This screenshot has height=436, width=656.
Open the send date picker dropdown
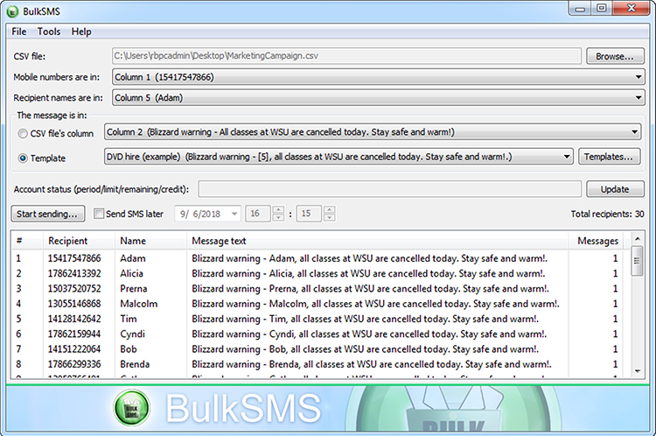point(234,214)
